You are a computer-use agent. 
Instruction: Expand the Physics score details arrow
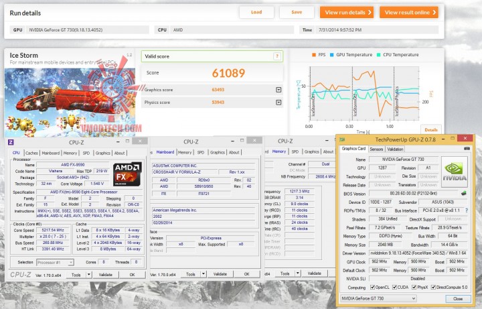[x=278, y=102]
